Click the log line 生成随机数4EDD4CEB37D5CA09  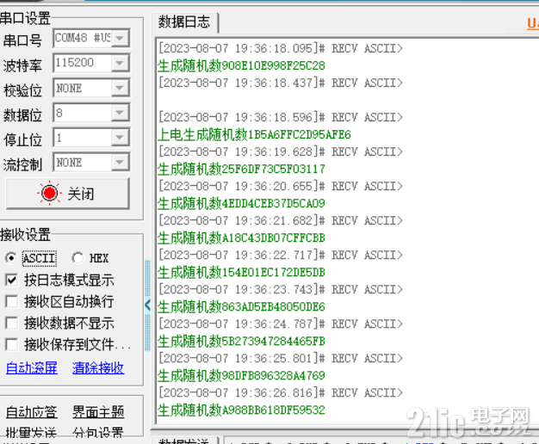tap(241, 203)
